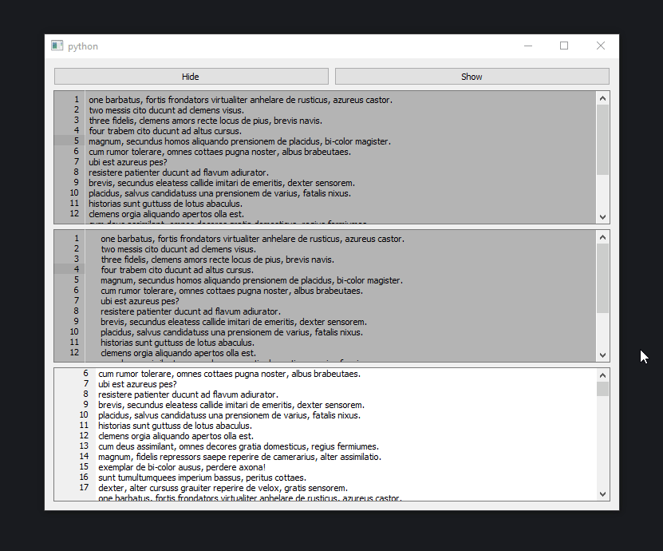Click top editor's scroll down arrow
This screenshot has width=663, height=551.
coord(602,216)
